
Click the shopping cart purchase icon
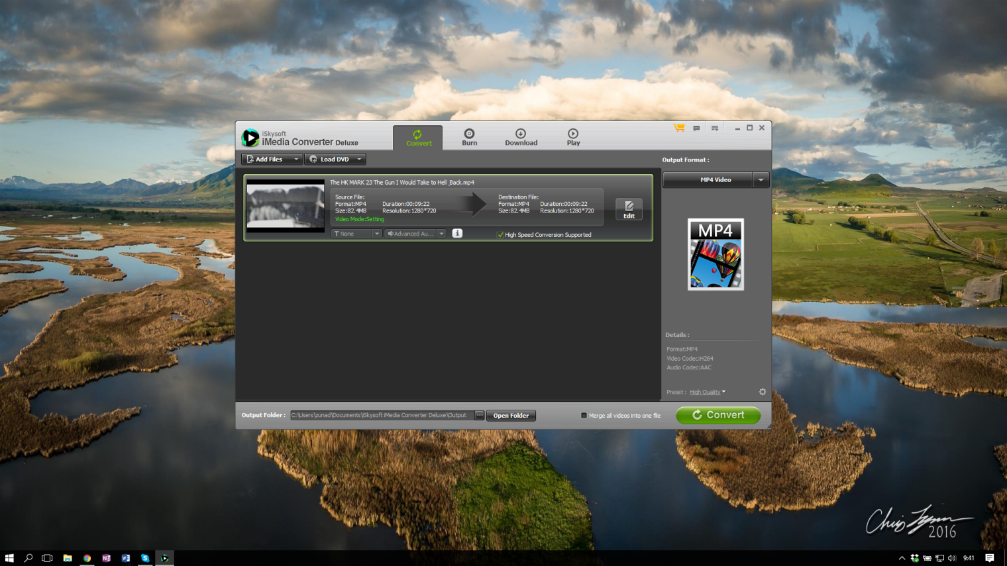click(679, 128)
